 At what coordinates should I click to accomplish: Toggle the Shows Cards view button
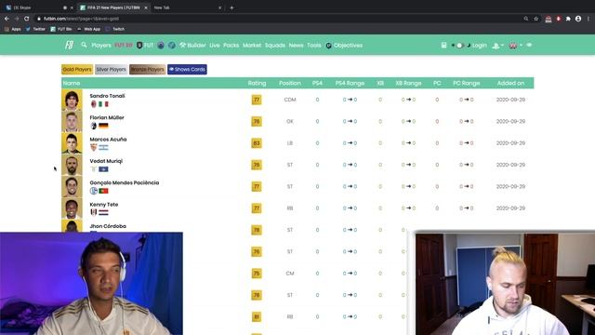187,69
